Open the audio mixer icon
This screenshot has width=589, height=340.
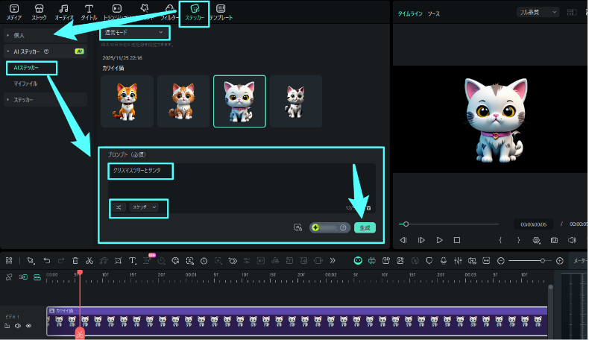coord(458,260)
